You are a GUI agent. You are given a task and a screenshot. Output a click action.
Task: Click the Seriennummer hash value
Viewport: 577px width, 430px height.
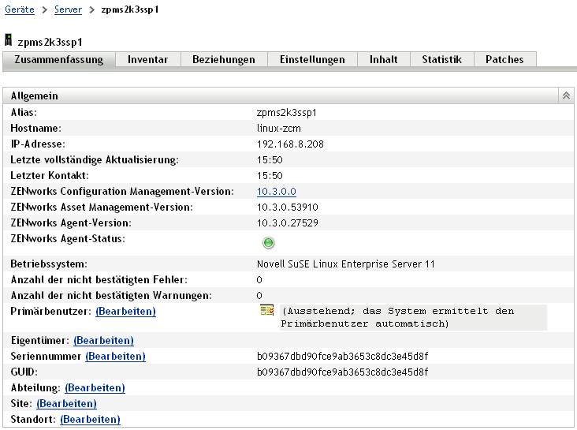coord(342,357)
